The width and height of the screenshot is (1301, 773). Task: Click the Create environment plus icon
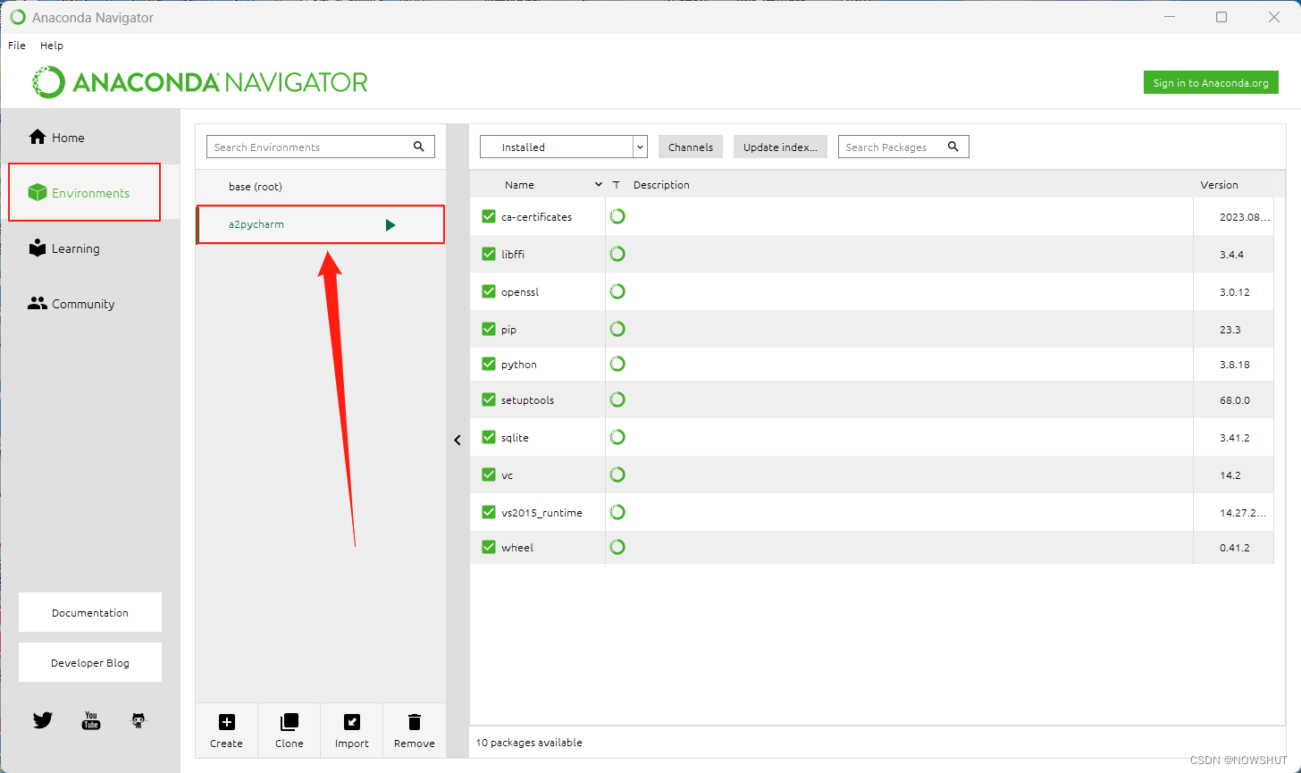tap(226, 722)
